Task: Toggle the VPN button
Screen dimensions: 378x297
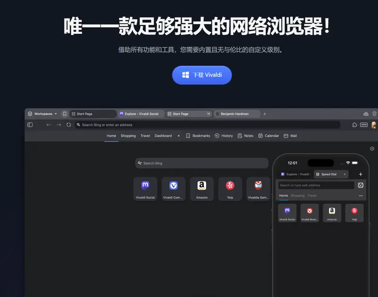Action: click(364, 125)
